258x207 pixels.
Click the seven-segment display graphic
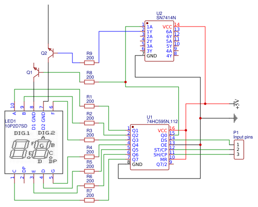(34, 147)
